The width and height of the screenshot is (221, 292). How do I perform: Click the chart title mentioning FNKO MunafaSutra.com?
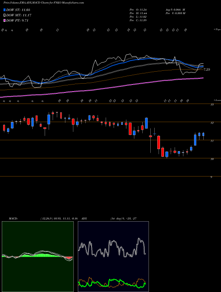[43, 3]
